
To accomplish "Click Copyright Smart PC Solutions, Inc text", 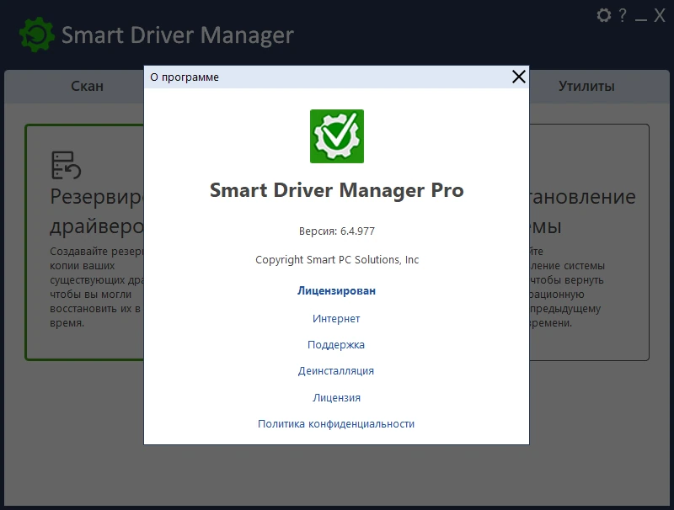I will tap(337, 260).
